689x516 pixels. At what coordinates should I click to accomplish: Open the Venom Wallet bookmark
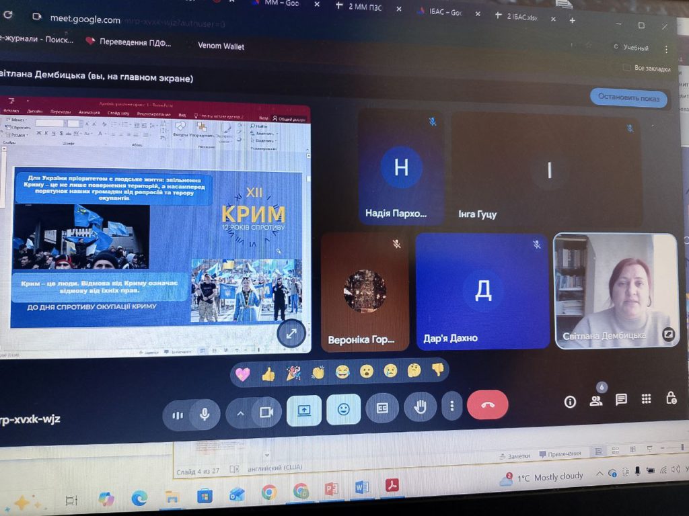coord(220,46)
